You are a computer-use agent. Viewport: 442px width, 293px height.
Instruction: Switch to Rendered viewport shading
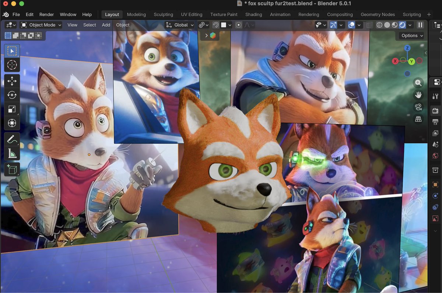[402, 25]
